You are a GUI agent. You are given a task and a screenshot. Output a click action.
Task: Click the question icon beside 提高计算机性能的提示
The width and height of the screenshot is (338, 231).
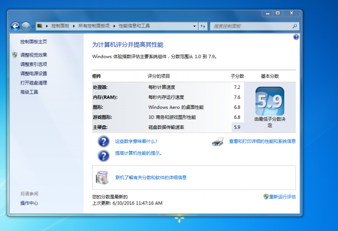point(104,156)
